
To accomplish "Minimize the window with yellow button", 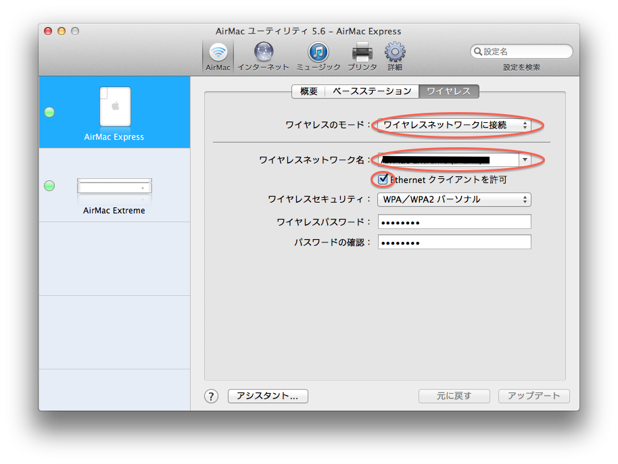I will click(62, 31).
